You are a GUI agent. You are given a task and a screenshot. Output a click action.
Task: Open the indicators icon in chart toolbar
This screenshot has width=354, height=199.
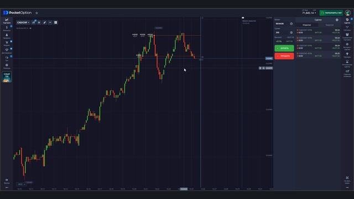39,23
